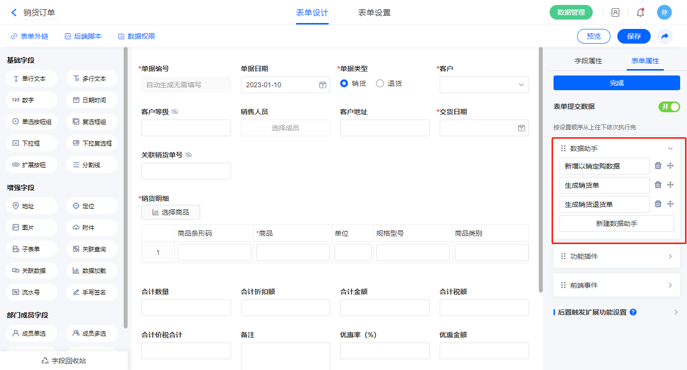This screenshot has width=687, height=370.
Task: Switch to the 表单设置 tab
Action: (374, 13)
